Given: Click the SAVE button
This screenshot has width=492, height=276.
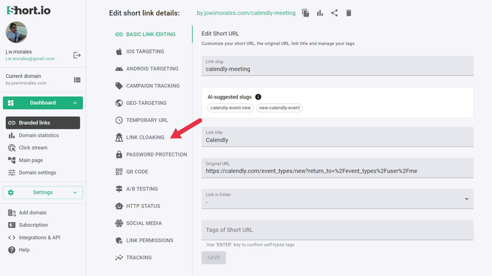Looking at the screenshot, I should click(x=213, y=257).
